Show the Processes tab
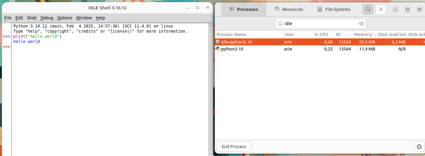The width and height of the screenshot is (425, 156). [x=244, y=9]
